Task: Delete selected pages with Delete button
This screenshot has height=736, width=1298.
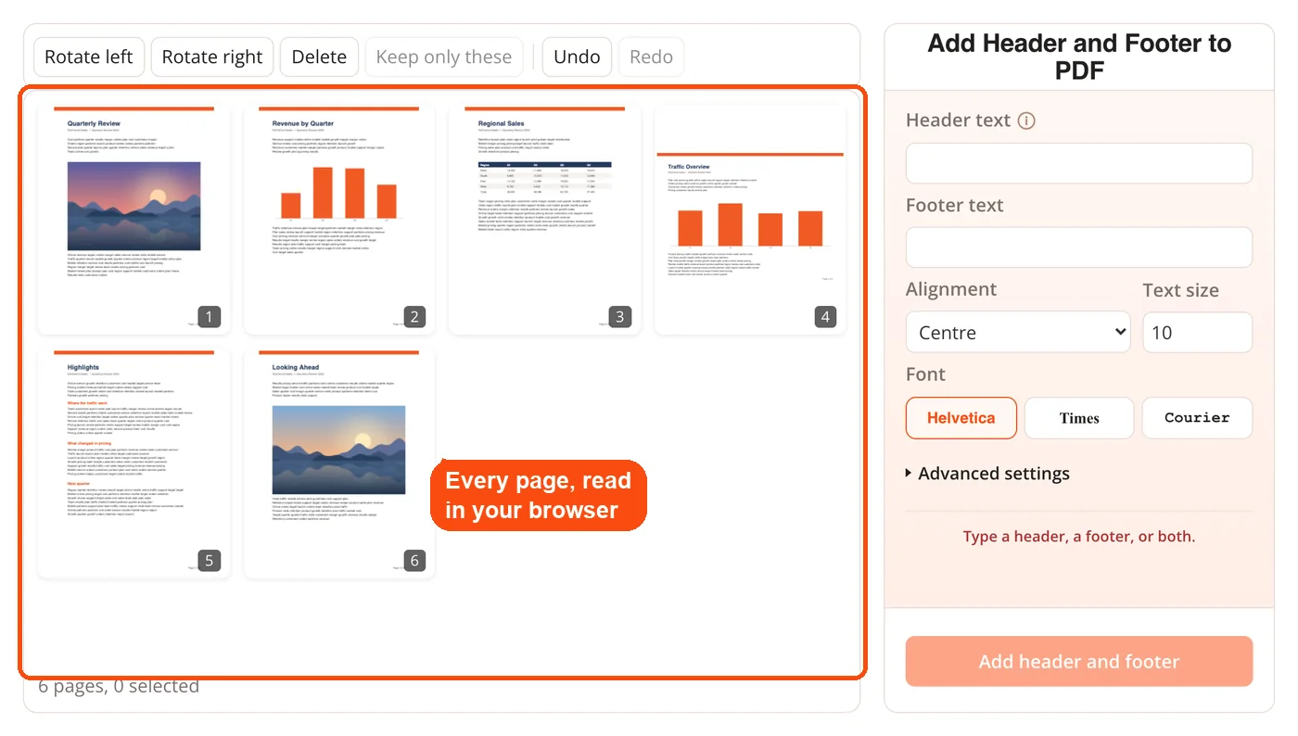Action: coord(319,57)
